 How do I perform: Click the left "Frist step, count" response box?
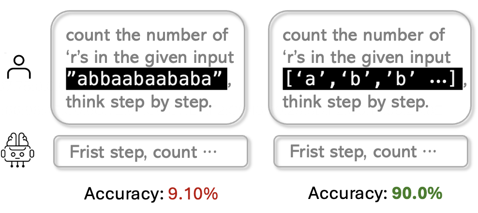point(150,152)
